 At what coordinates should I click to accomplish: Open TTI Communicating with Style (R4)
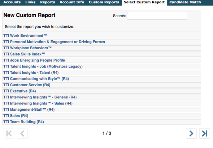36,79
